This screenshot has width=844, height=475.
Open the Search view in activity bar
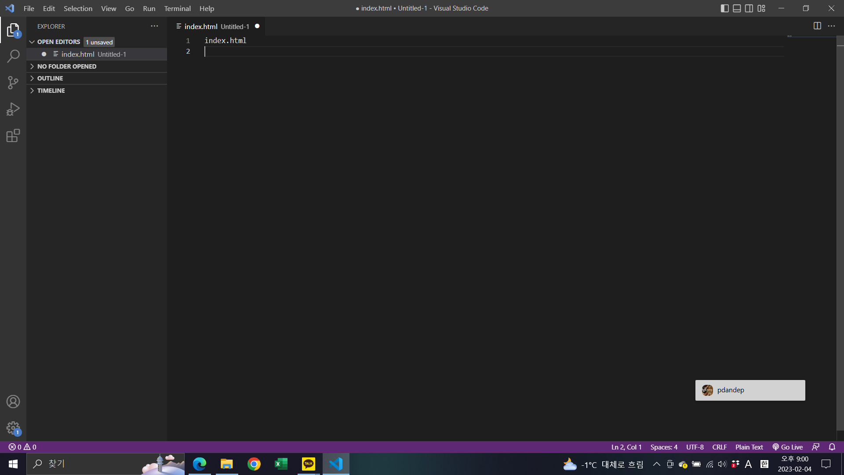pyautogui.click(x=13, y=56)
